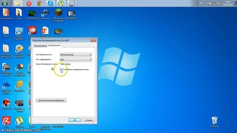Select the Lenovo EE Boot Optimizer icon
This screenshot has height=133, width=237.
click(19, 51)
